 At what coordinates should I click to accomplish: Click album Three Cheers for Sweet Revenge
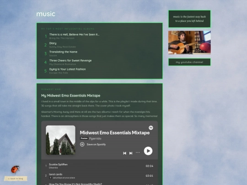point(70,60)
